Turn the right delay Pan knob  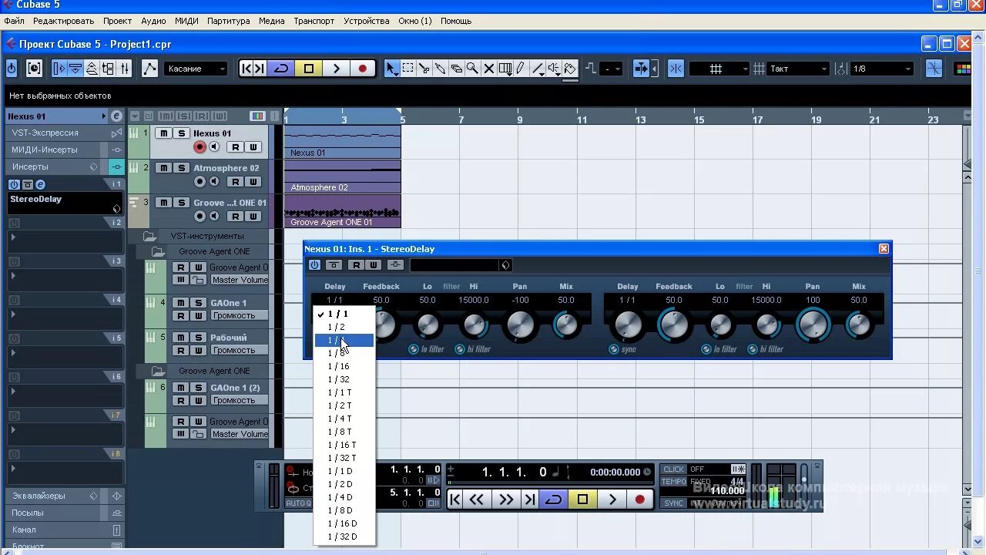coord(813,325)
